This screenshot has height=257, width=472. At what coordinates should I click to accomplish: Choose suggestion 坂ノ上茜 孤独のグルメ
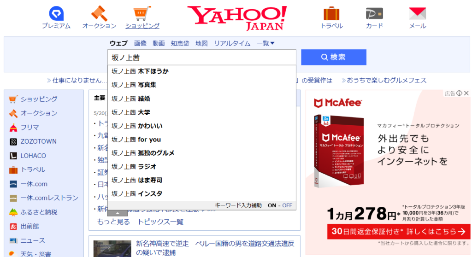point(202,153)
